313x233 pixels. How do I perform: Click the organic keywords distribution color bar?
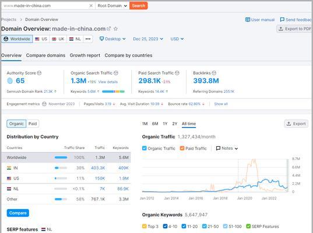[x=114, y=91]
